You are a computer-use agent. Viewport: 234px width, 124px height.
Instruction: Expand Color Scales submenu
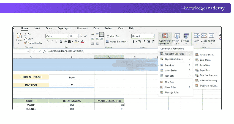click(x=176, y=71)
